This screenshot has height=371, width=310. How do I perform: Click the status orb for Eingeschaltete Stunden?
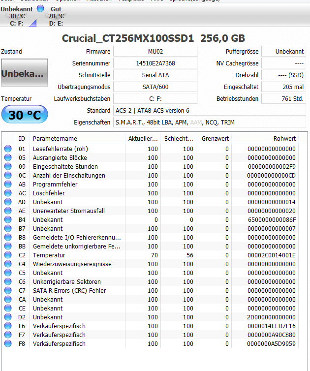(x=8, y=166)
